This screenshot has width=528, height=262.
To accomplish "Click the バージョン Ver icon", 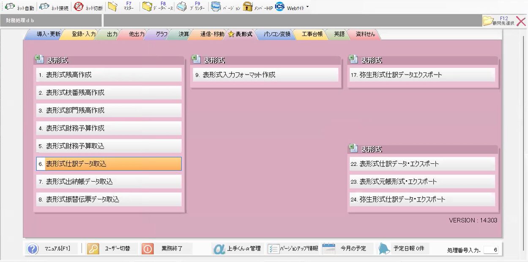I will point(216,7).
